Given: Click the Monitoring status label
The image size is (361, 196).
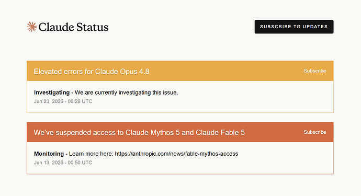Looking at the screenshot, I should 49,154.
